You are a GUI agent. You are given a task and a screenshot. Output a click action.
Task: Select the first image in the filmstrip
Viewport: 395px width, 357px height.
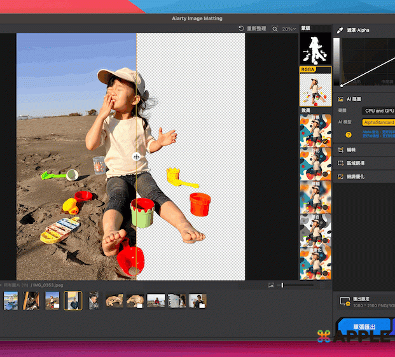point(10,300)
